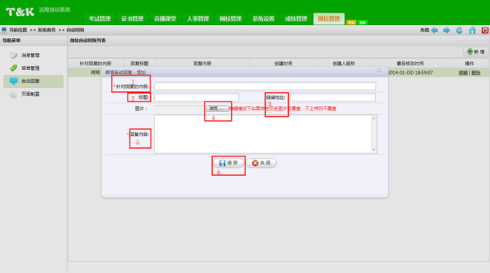This screenshot has width=490, height=273.
Task: Click the 浏览... browse button for image
Action: point(217,108)
